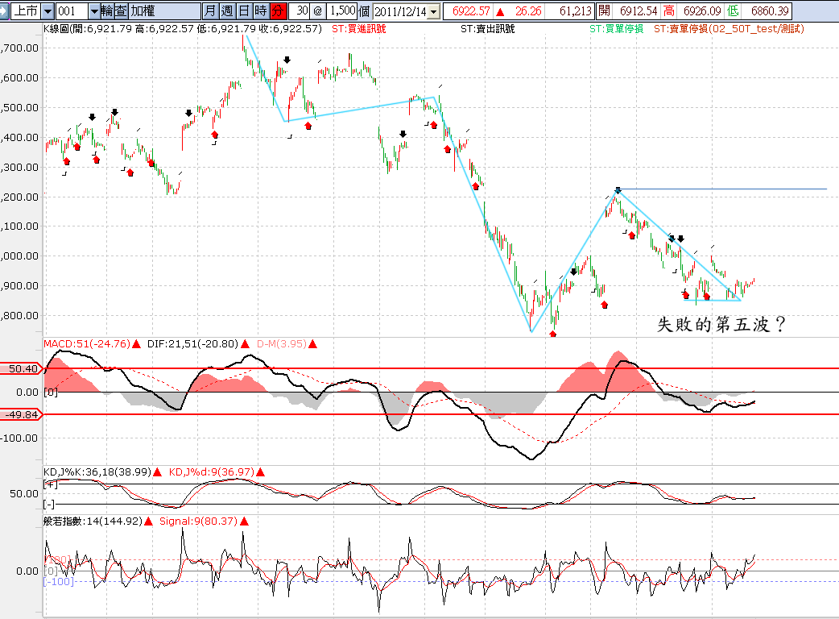Click the ST:賣單停損(02_50T_test/測試) label
Image resolution: width=839 pixels, height=619 pixels.
[729, 29]
